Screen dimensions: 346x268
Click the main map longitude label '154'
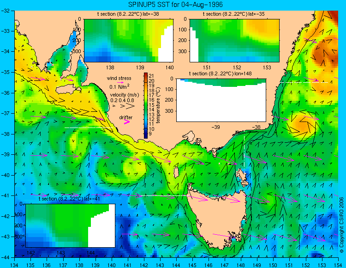[x=338, y=265]
